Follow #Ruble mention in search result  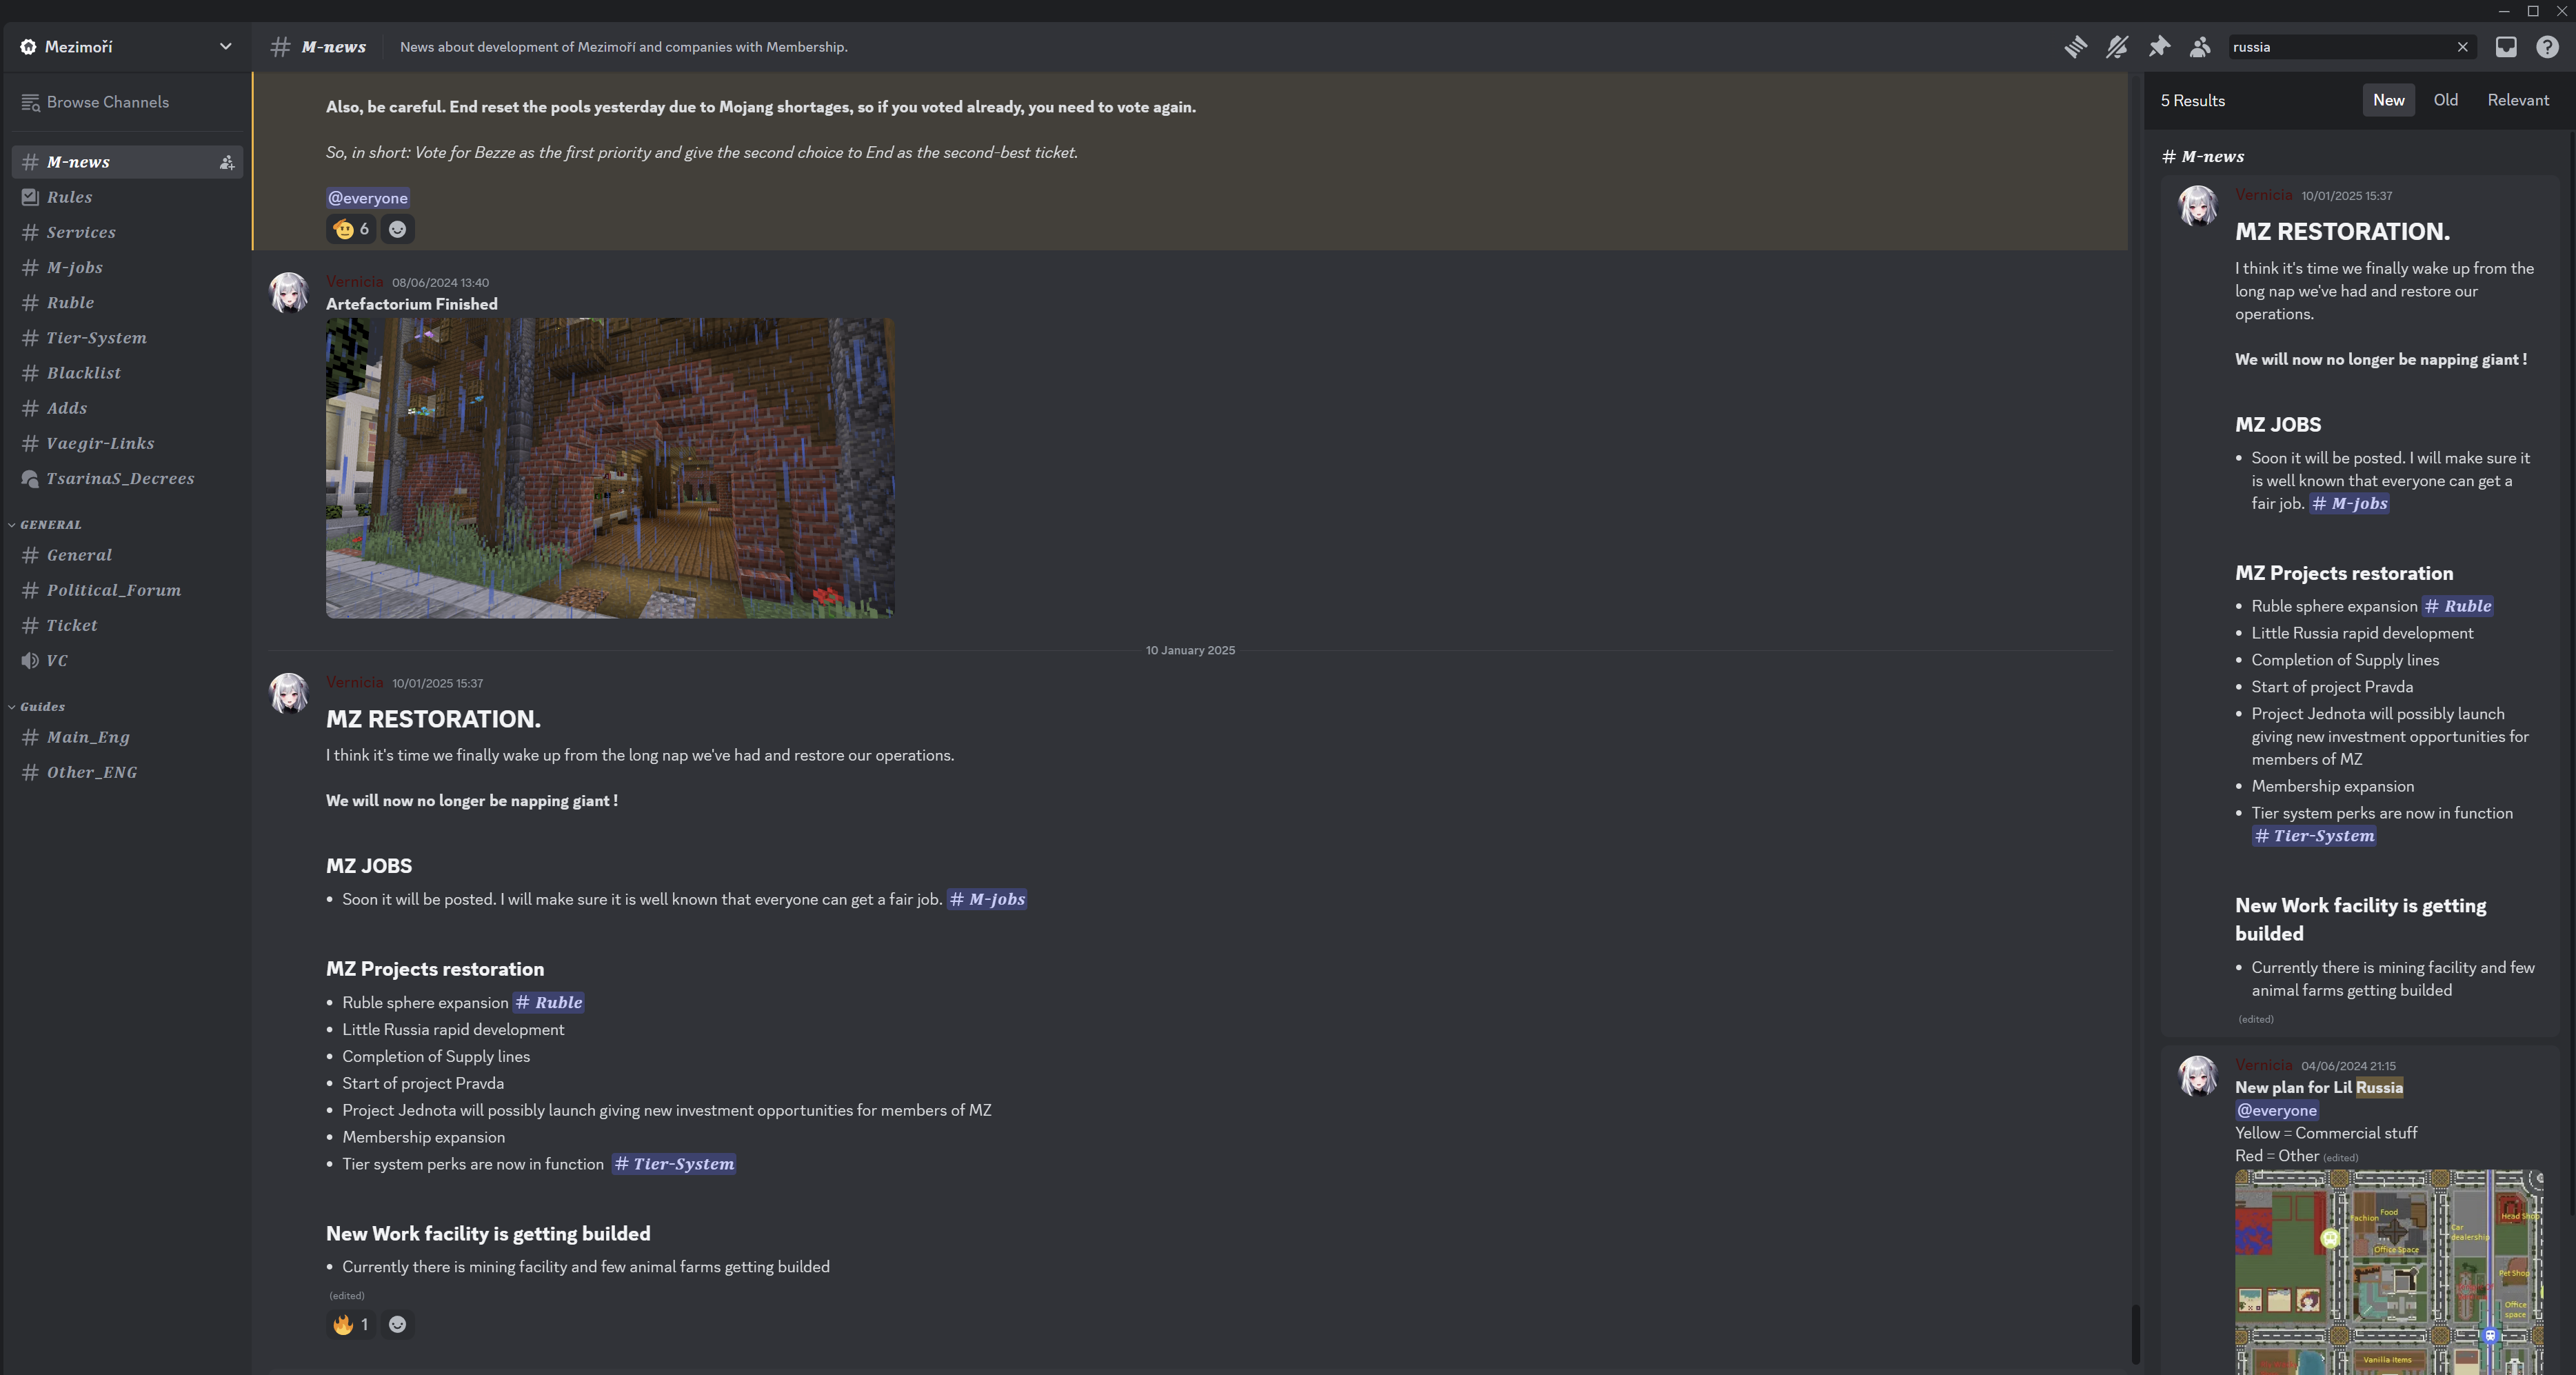tap(2458, 606)
